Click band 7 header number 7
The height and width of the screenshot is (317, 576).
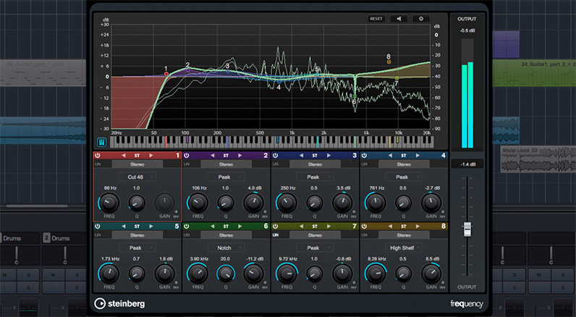[355, 227]
